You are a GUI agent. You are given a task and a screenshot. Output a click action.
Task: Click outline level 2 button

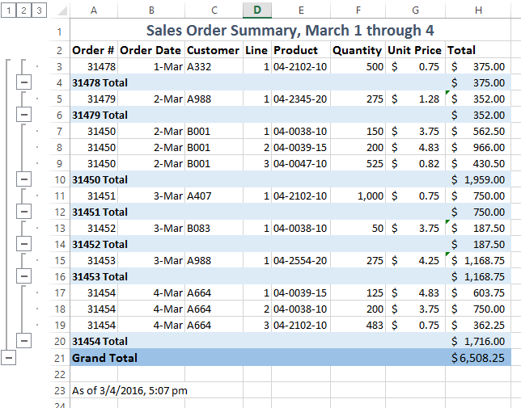23,11
